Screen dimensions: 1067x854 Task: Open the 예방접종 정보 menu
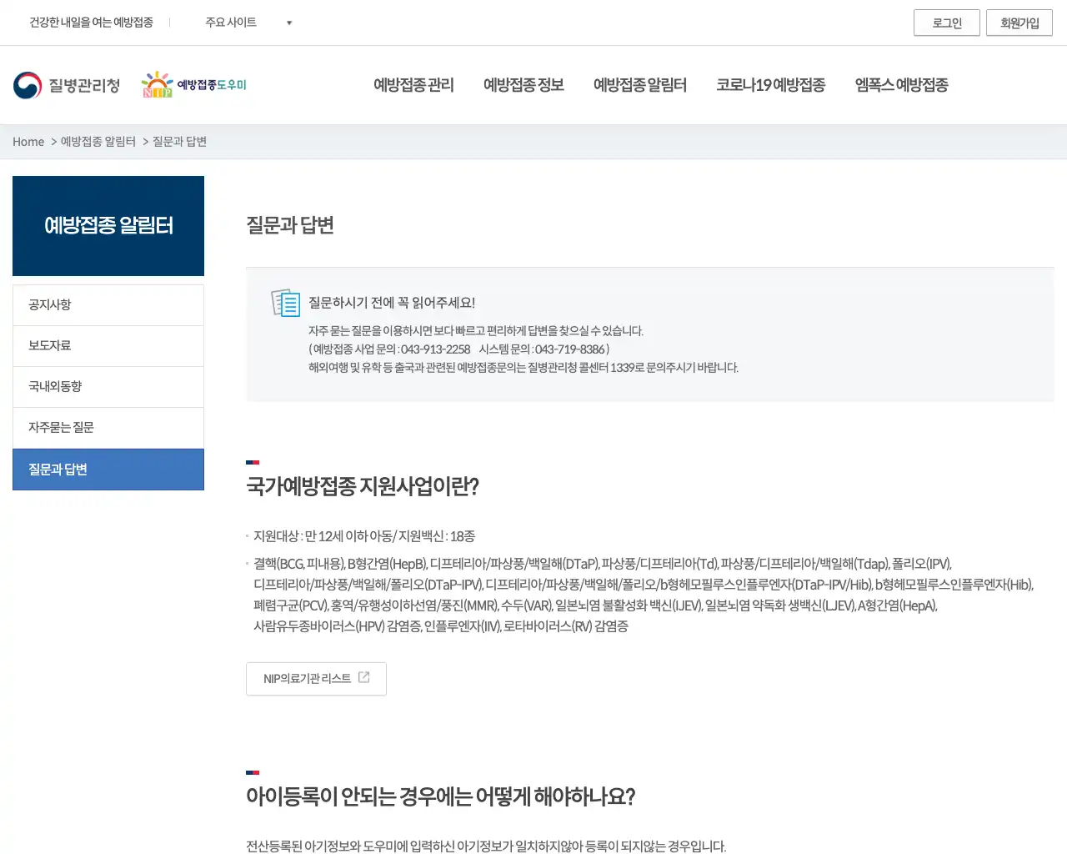[523, 84]
